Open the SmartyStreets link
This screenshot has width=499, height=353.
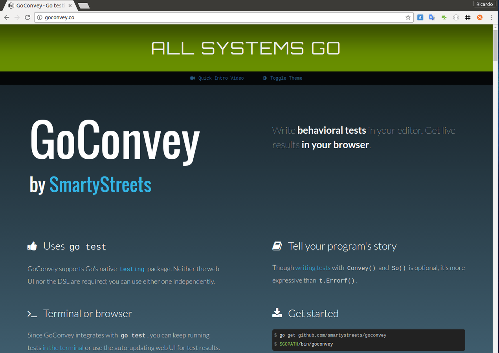click(x=100, y=185)
